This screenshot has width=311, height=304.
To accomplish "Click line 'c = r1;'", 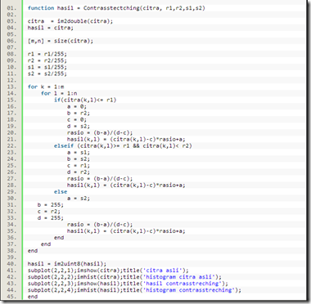I will pos(79,165).
